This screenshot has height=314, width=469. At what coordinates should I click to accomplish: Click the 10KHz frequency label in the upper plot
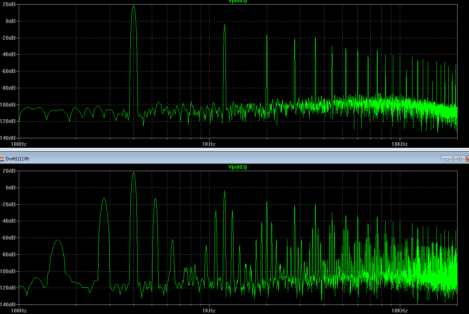point(399,144)
